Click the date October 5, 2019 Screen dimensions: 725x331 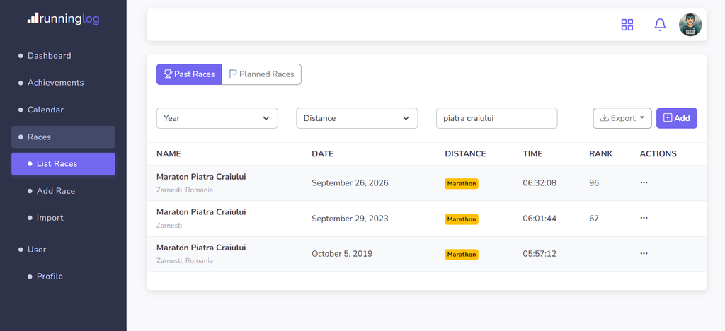click(x=342, y=253)
